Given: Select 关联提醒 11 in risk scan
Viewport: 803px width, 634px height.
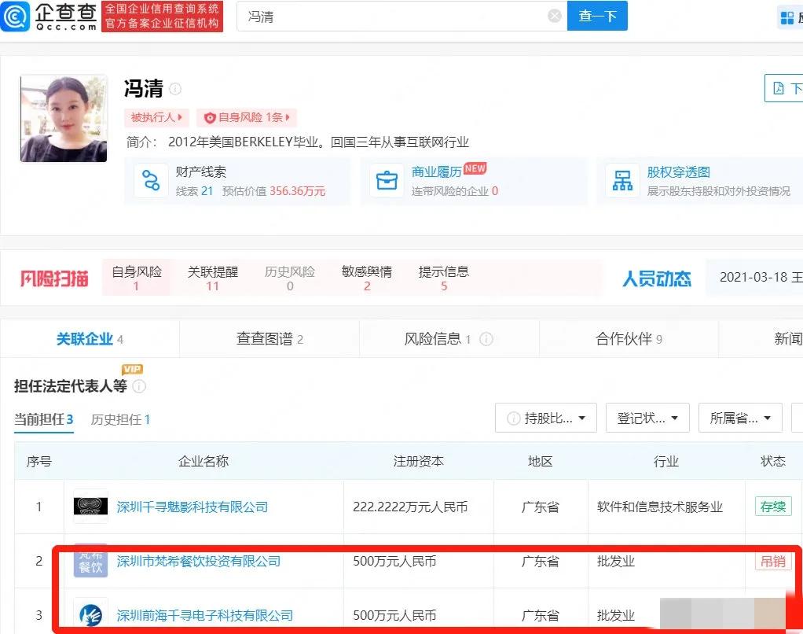Looking at the screenshot, I should (x=212, y=278).
